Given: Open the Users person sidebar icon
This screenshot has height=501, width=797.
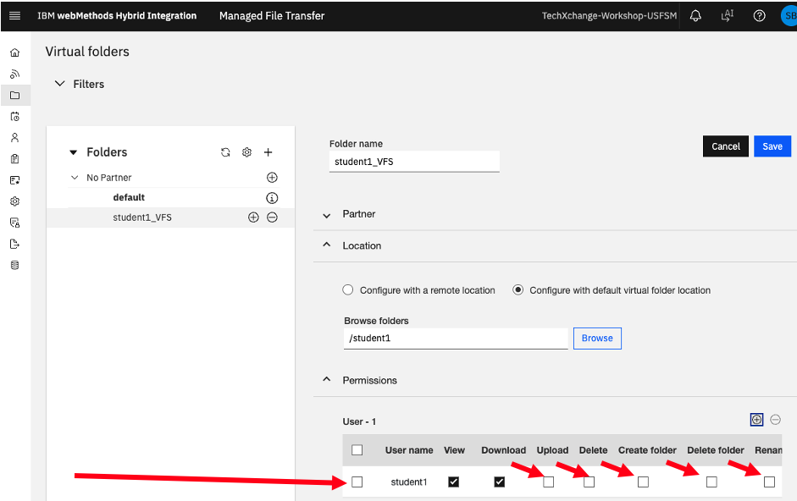Looking at the screenshot, I should click(14, 138).
